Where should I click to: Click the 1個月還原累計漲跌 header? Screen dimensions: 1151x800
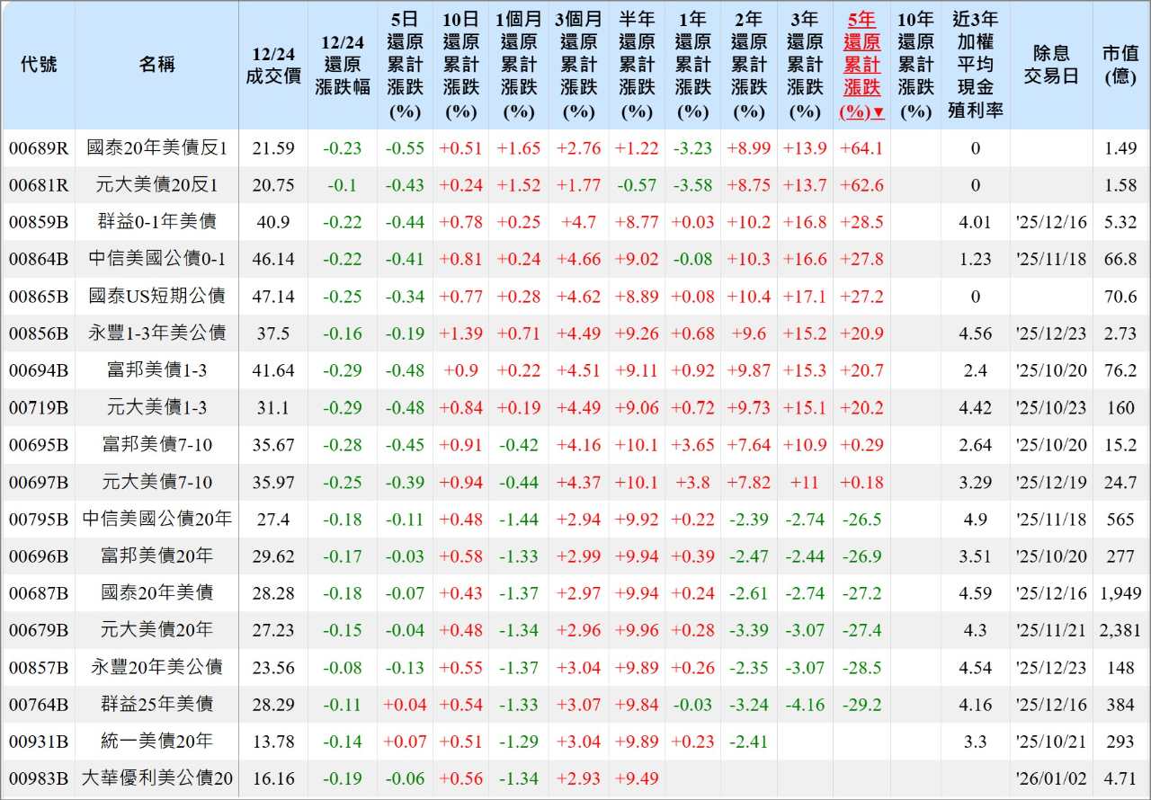pos(518,66)
